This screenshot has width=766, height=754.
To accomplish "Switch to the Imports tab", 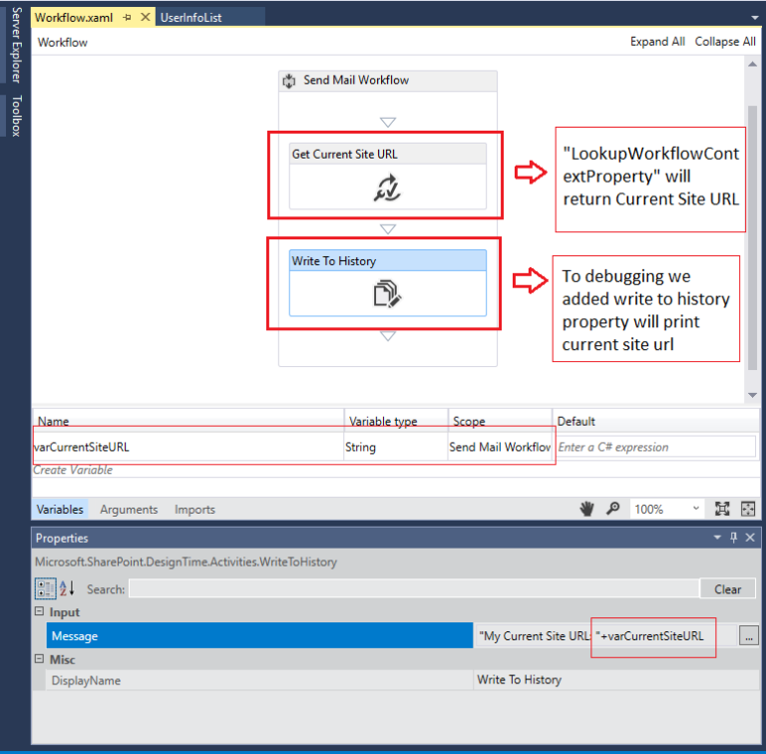I will pyautogui.click(x=194, y=510).
